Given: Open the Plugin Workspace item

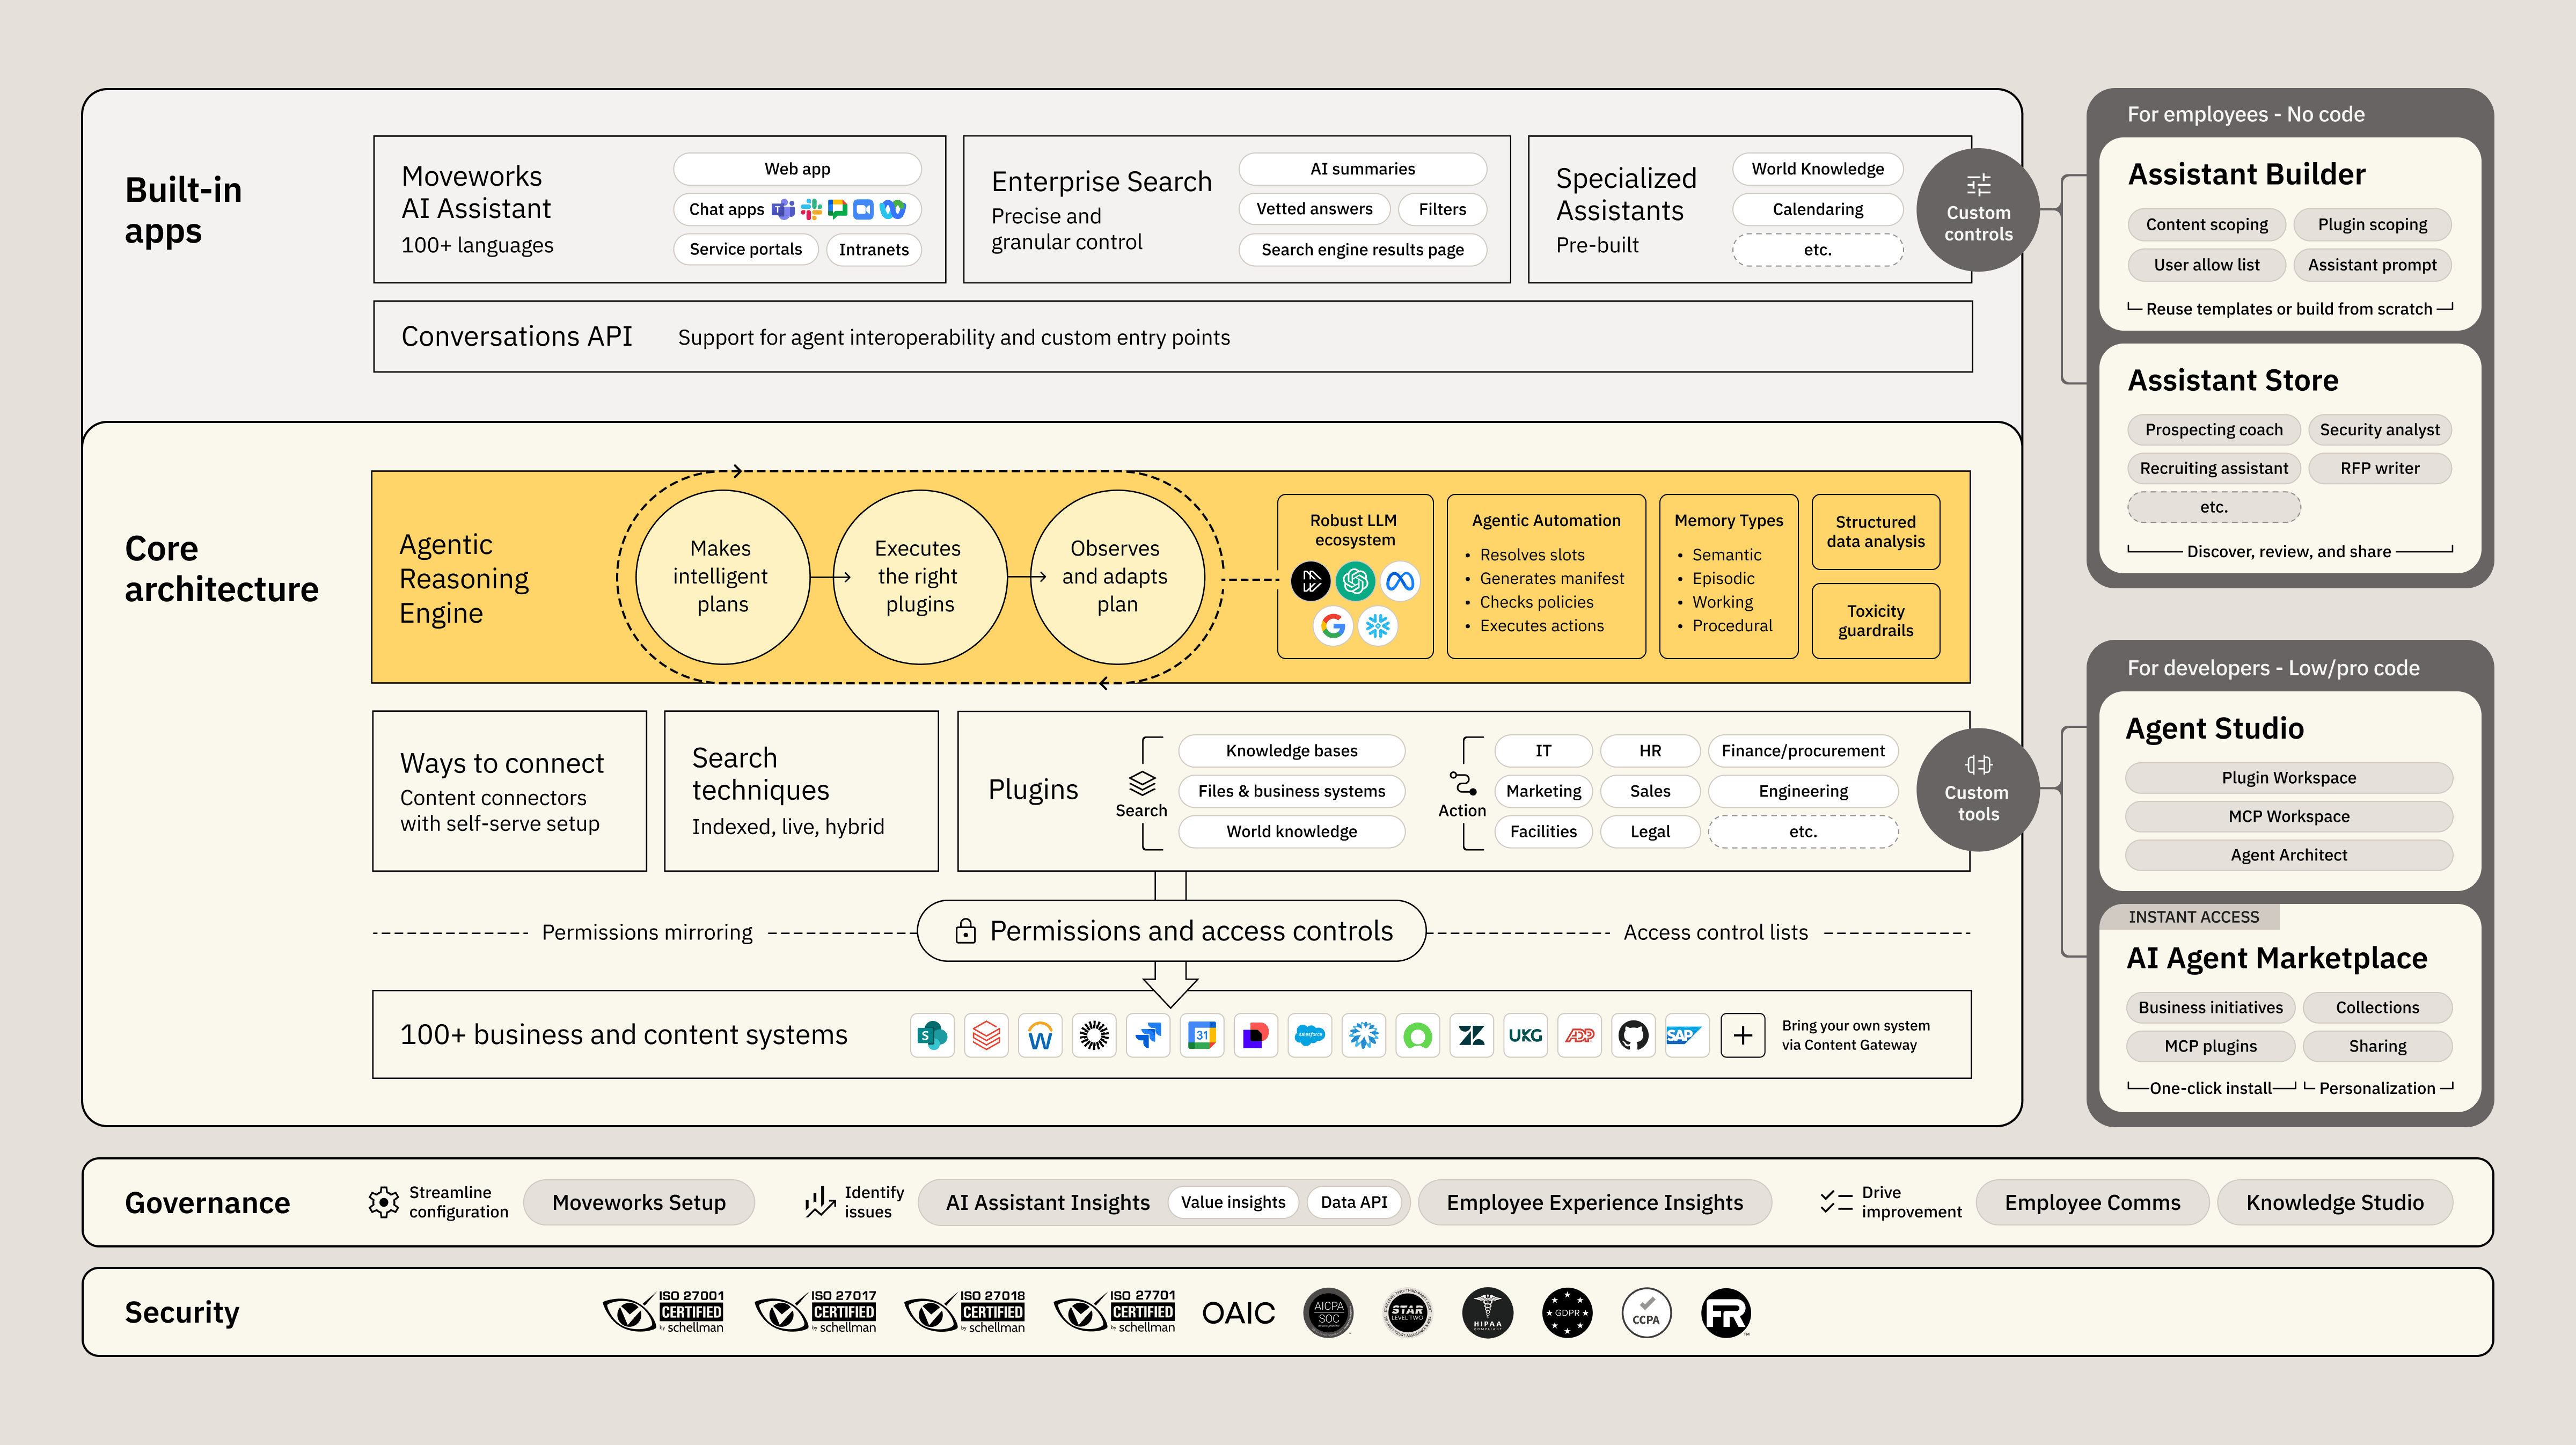Looking at the screenshot, I should pyautogui.click(x=2288, y=777).
